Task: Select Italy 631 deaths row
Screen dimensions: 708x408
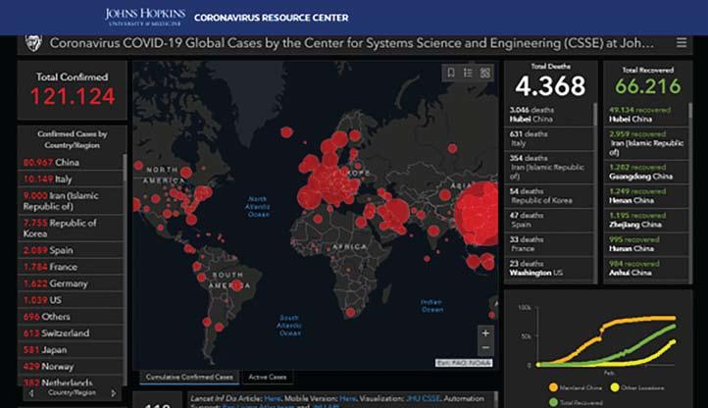Action: coord(548,138)
